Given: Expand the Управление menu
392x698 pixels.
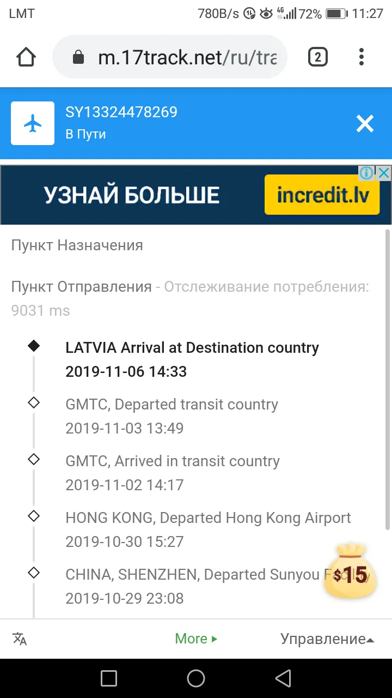Looking at the screenshot, I should pos(327,639).
